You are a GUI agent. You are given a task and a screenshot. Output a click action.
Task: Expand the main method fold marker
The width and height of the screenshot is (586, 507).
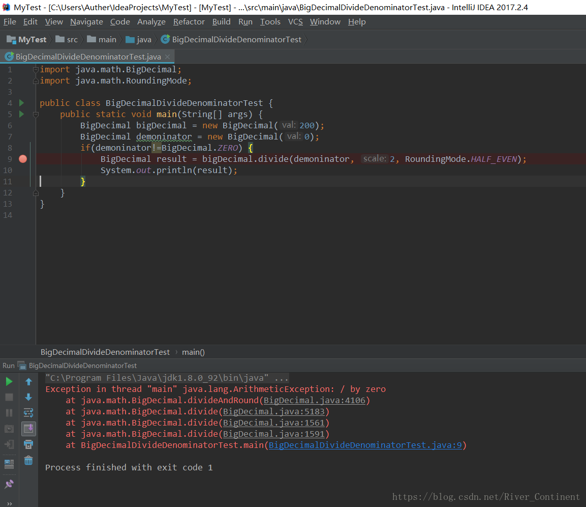pos(35,114)
